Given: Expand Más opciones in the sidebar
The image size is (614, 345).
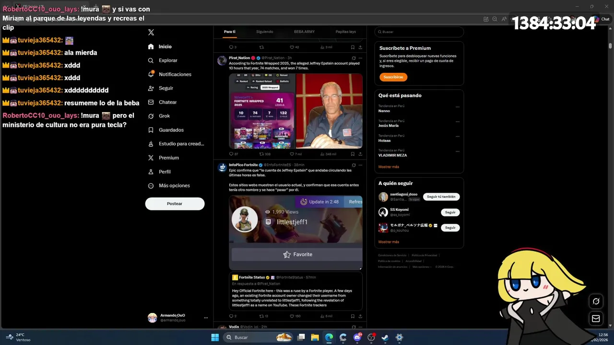Looking at the screenshot, I should click(x=168, y=185).
